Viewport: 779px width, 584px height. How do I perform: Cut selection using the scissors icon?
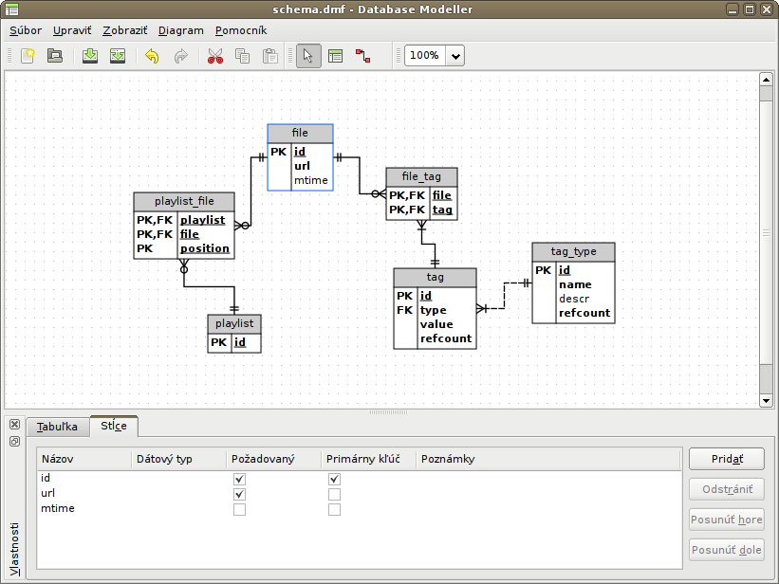215,56
